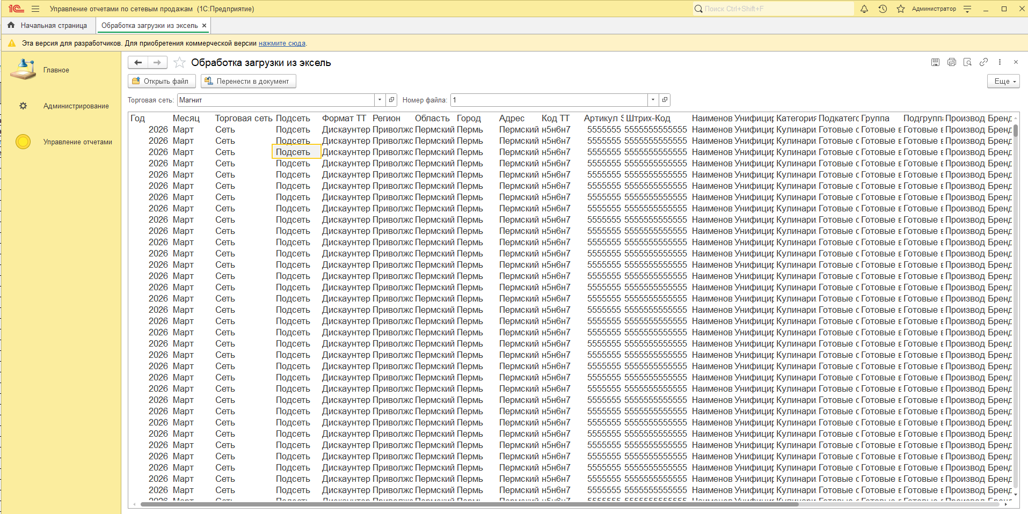Click the Год column header
Viewport: 1028px width, 514px height.
coord(138,118)
